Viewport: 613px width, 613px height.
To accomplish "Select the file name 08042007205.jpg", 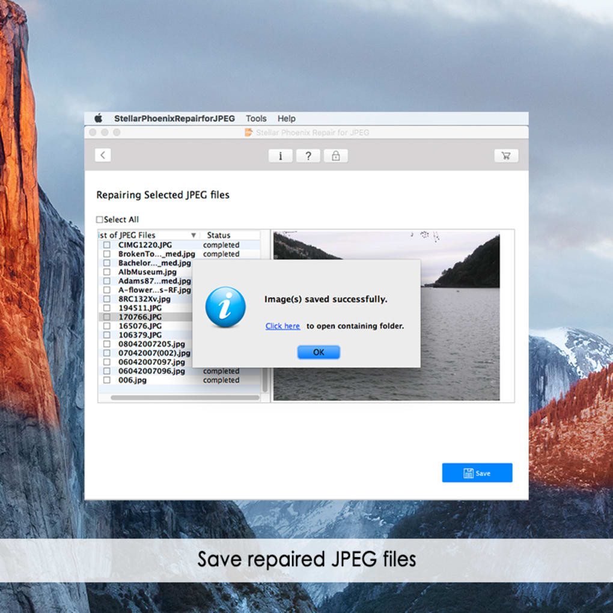I will [151, 344].
